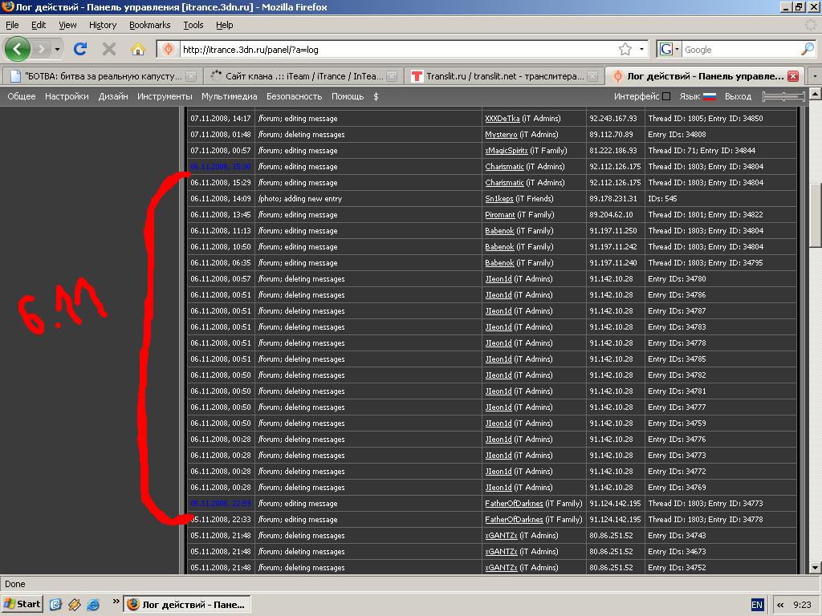Click the Google search magnifier icon

[807, 49]
